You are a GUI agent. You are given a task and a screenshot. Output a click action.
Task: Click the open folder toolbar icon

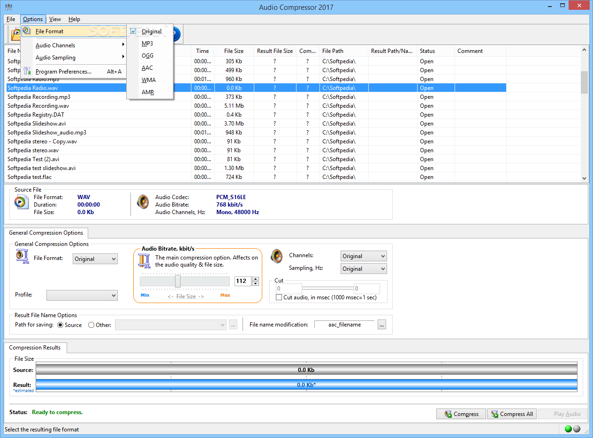[15, 35]
